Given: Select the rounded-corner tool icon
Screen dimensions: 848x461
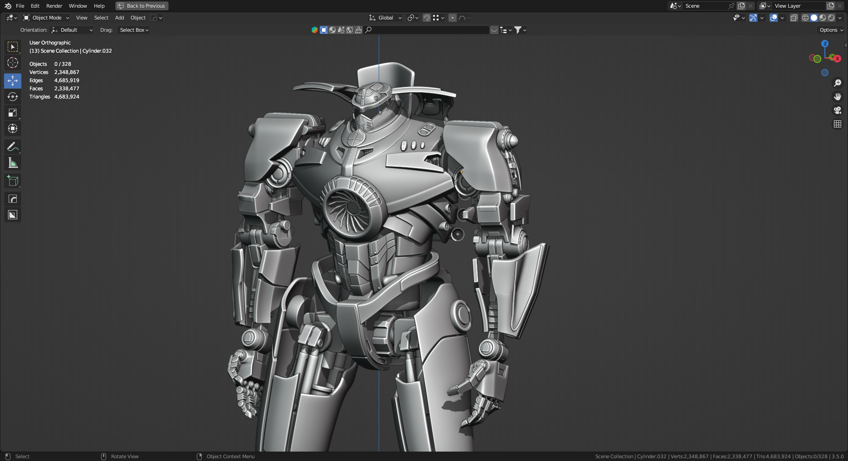Looking at the screenshot, I should point(13,199).
